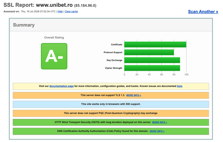Click the PQC key exchange warning text
The image size is (223, 142).
(x=111, y=113)
